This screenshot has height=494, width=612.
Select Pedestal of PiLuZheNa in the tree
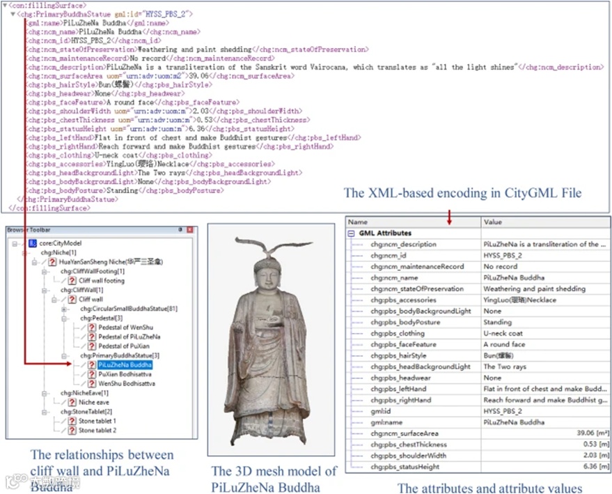click(130, 337)
